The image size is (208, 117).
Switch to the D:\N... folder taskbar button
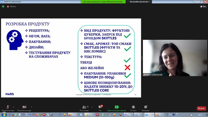89,115
